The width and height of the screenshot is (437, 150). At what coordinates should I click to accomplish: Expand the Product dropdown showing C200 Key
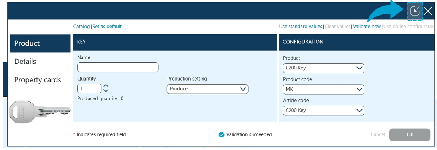(x=323, y=68)
